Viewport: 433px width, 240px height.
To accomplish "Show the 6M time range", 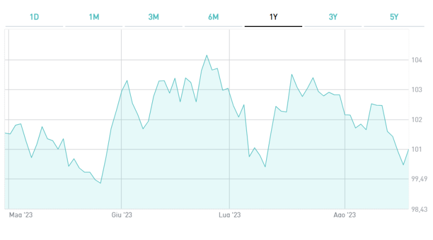I will pyautogui.click(x=213, y=17).
